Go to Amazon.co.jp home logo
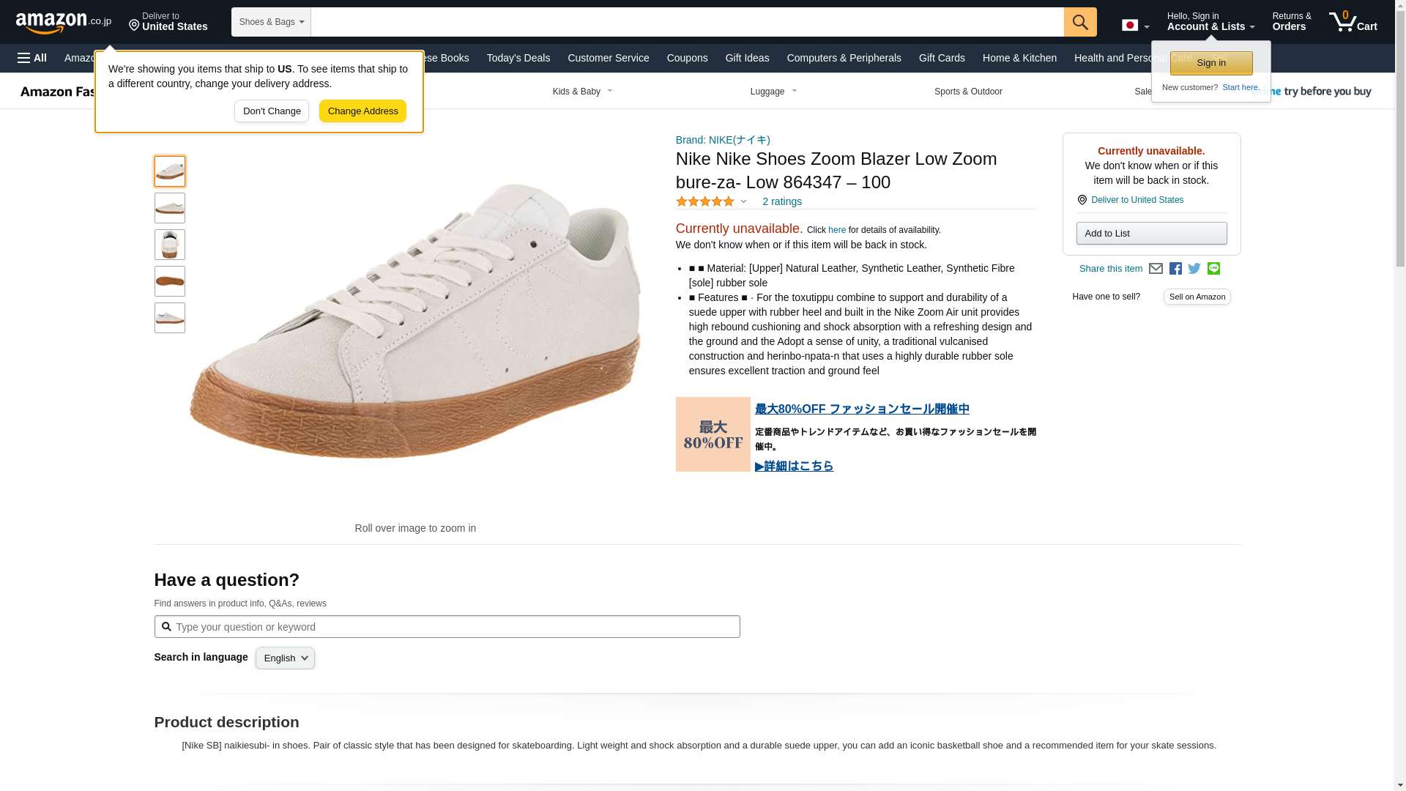The width and height of the screenshot is (1406, 791). point(64,22)
